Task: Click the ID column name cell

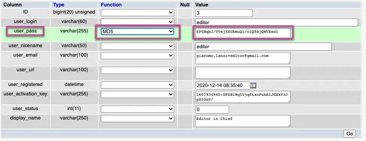Action: point(26,12)
